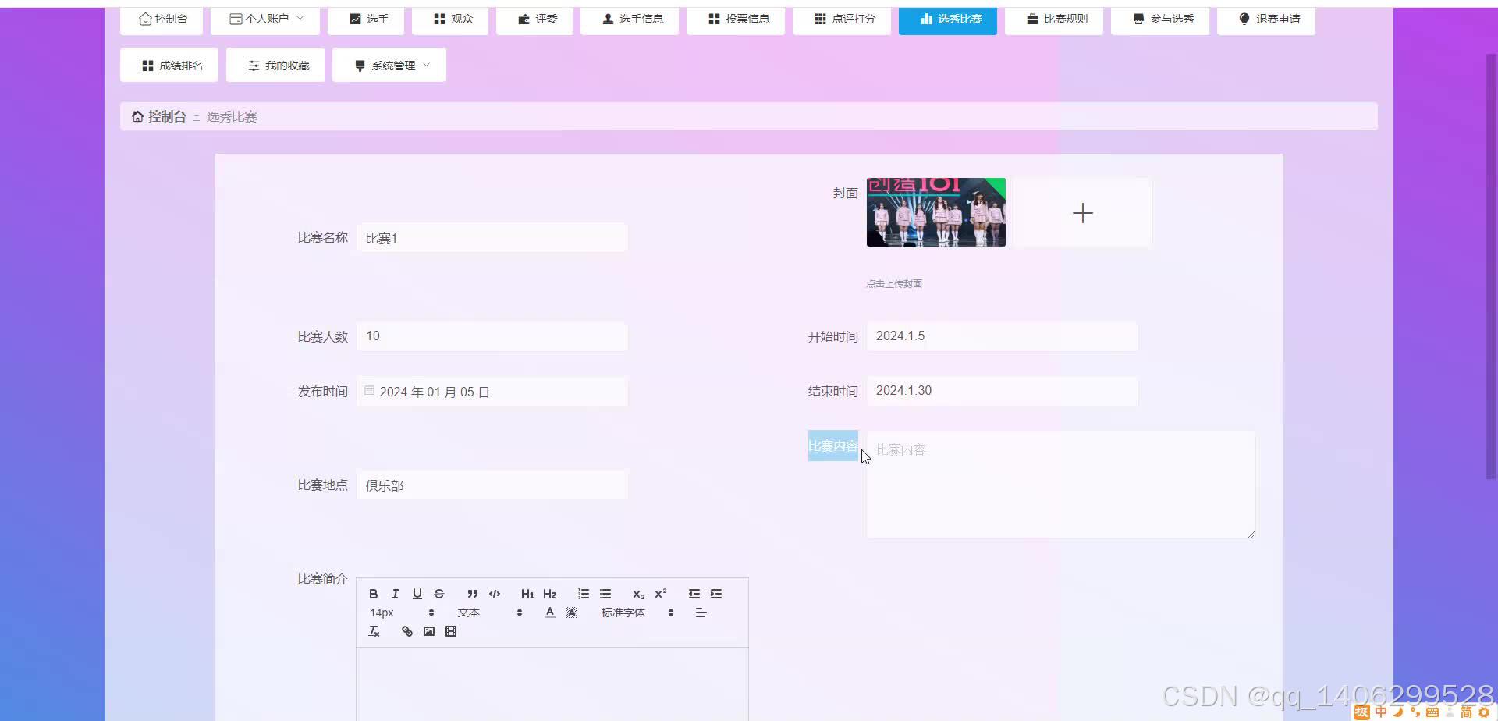Viewport: 1498px width, 721px height.
Task: Apply bold formatting in the editor
Action: [373, 594]
